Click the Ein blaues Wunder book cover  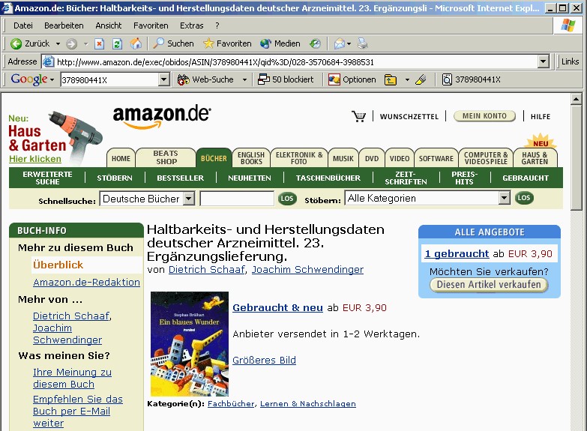tap(190, 344)
